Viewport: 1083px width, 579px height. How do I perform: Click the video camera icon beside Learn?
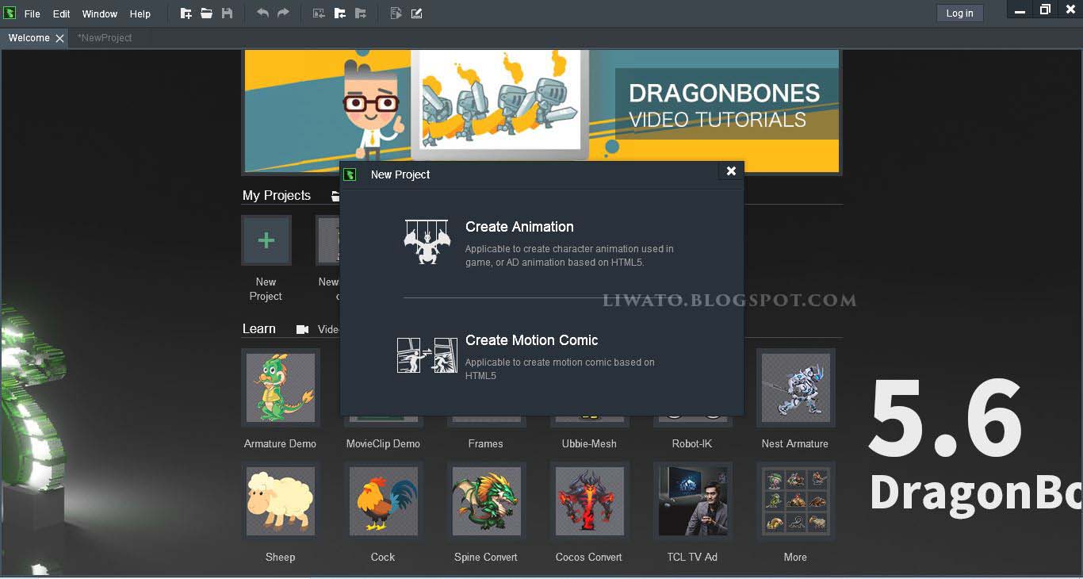coord(302,329)
